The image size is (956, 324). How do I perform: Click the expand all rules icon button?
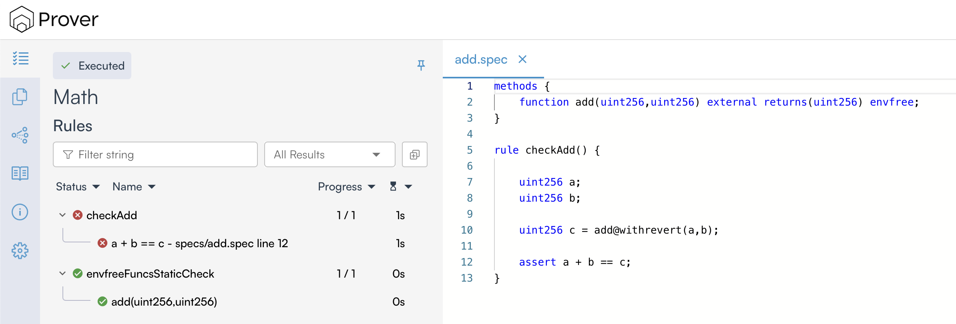[x=414, y=154]
